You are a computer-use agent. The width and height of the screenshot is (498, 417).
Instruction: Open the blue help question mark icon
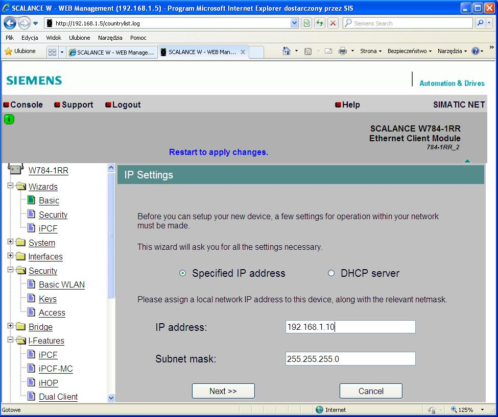(x=475, y=51)
